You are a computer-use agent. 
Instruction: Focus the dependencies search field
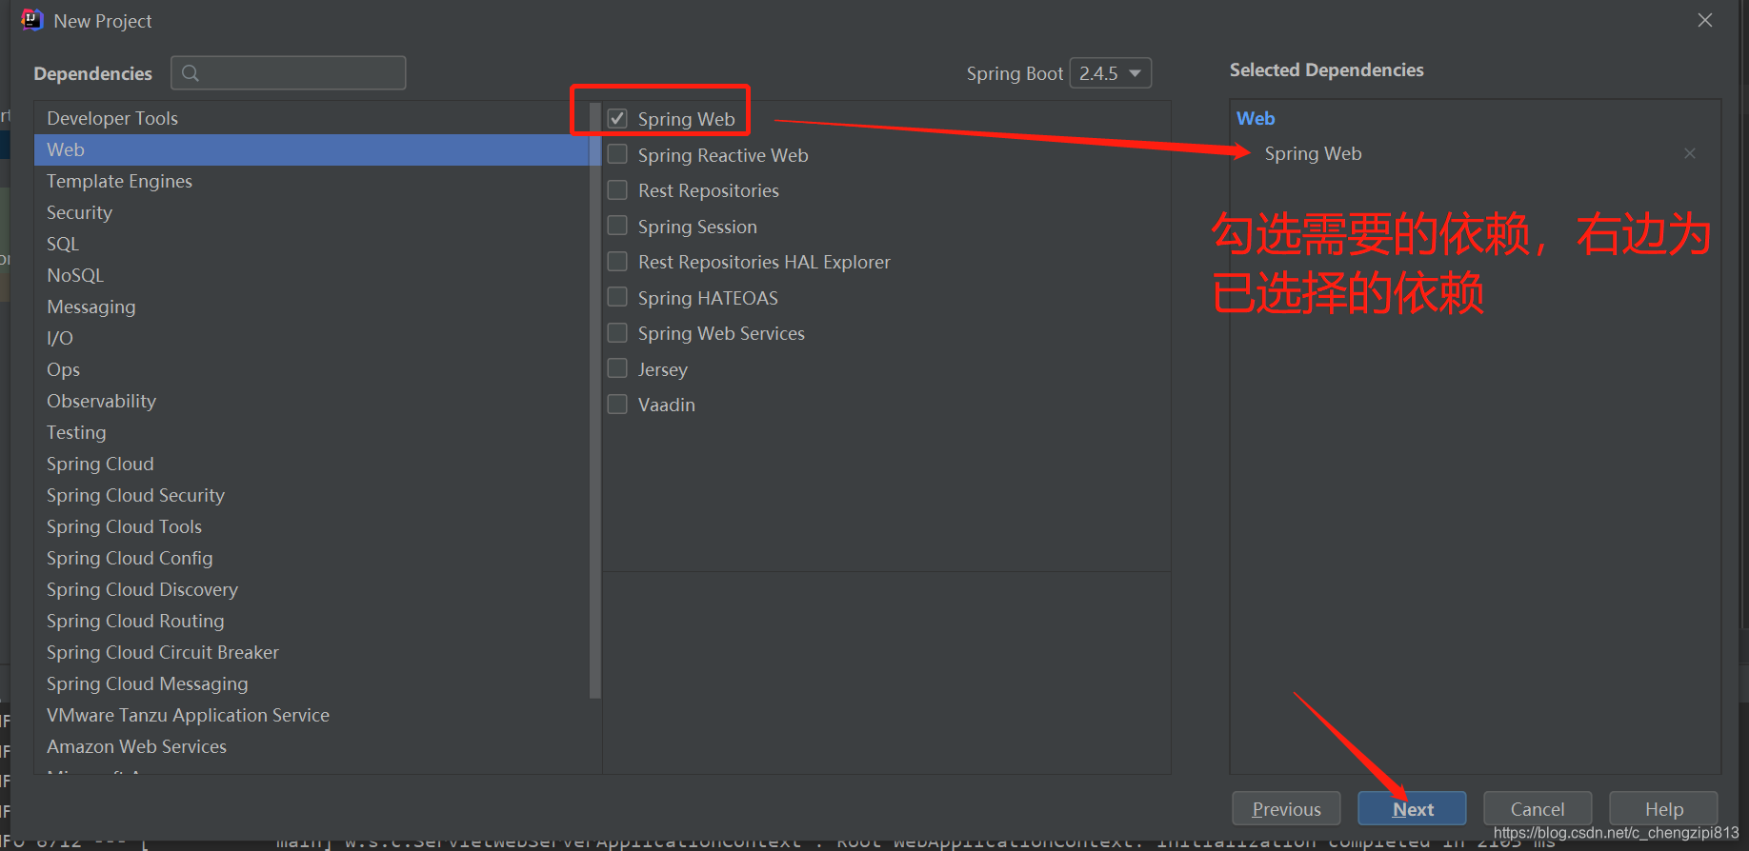tap(289, 73)
